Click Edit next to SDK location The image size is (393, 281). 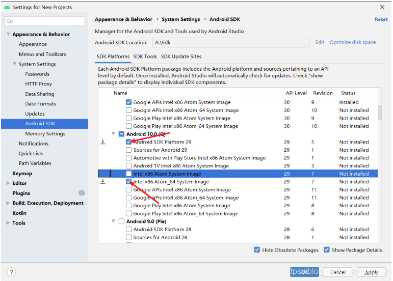pyautogui.click(x=320, y=42)
